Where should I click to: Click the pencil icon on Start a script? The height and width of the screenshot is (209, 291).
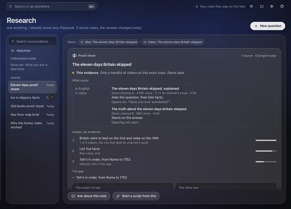click(x=118, y=196)
